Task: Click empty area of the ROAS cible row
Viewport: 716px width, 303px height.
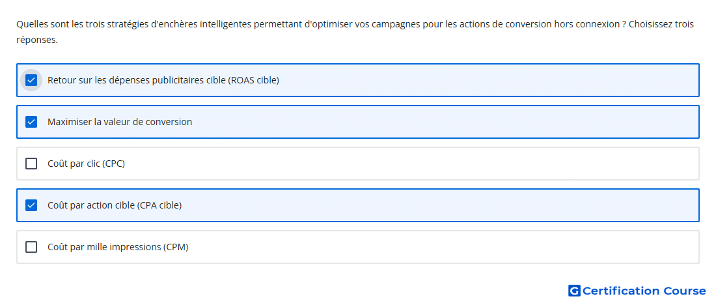Action: click(489, 80)
